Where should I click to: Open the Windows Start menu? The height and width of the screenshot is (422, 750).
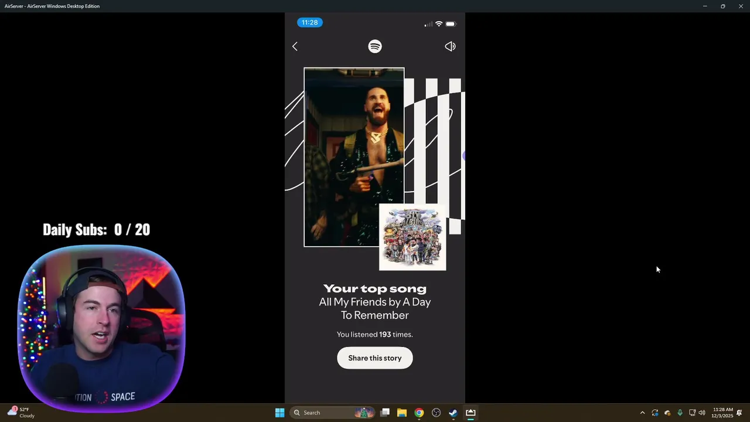click(279, 413)
